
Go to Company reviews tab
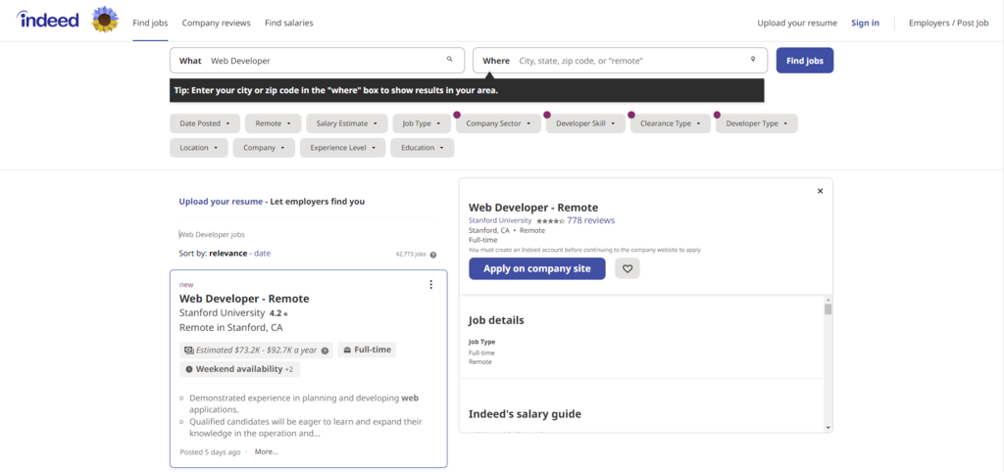217,24
